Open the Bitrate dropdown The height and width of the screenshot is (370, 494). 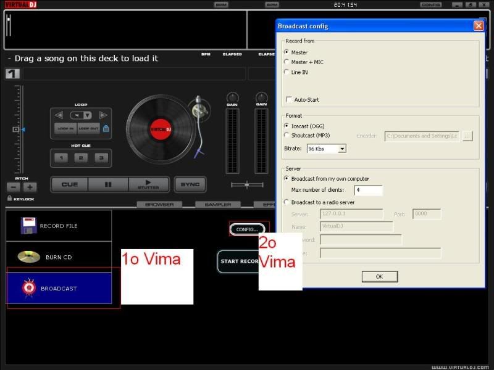tap(342, 149)
